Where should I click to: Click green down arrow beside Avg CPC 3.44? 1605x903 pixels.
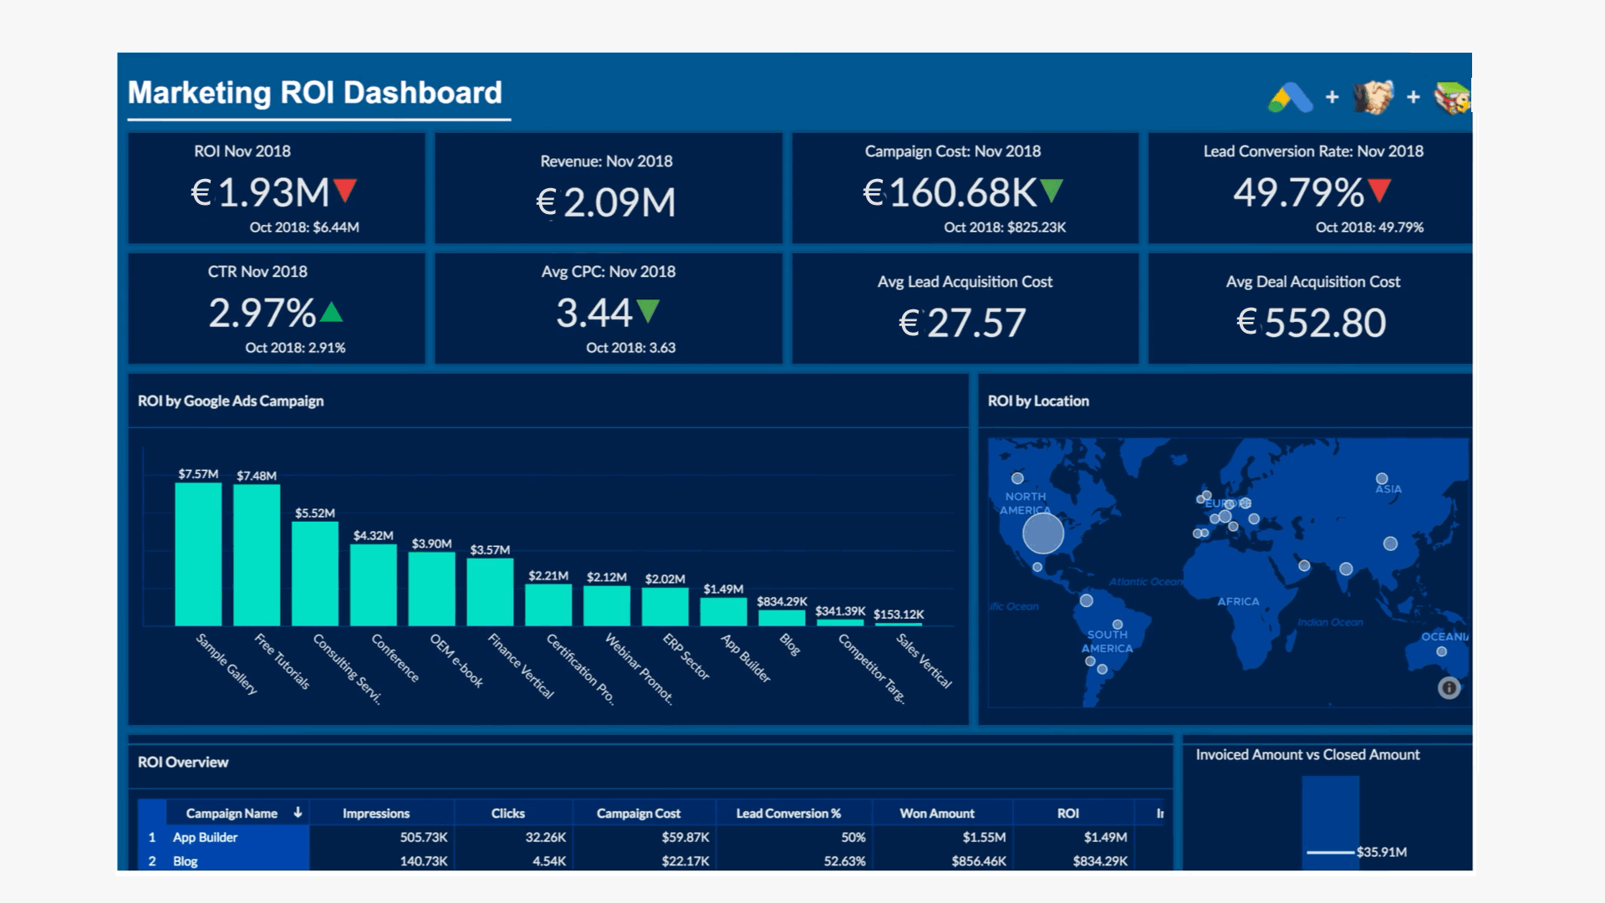(648, 312)
